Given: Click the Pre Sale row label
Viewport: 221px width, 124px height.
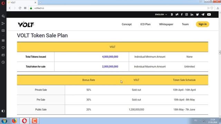Looking at the screenshot, I should coord(41,100).
